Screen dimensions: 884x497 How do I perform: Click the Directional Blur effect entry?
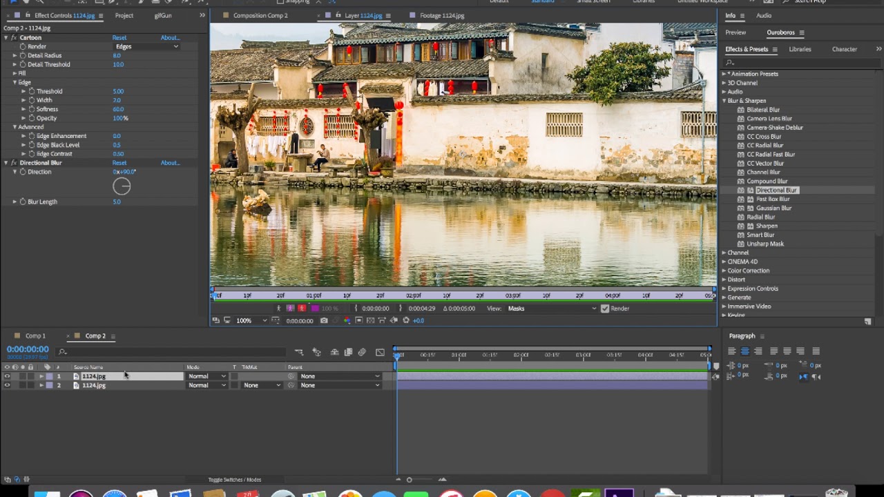pos(776,190)
